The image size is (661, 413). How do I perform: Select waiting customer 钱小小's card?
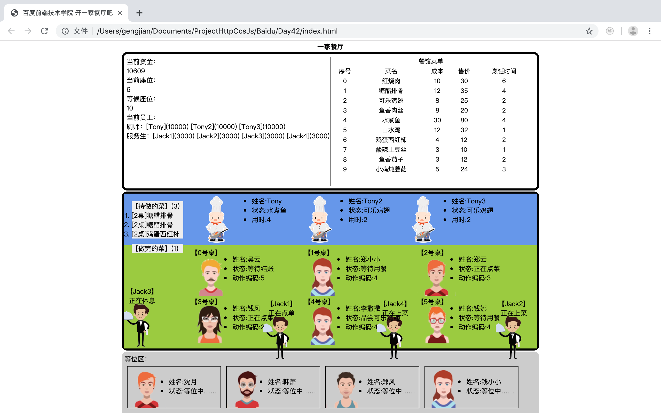(471, 387)
